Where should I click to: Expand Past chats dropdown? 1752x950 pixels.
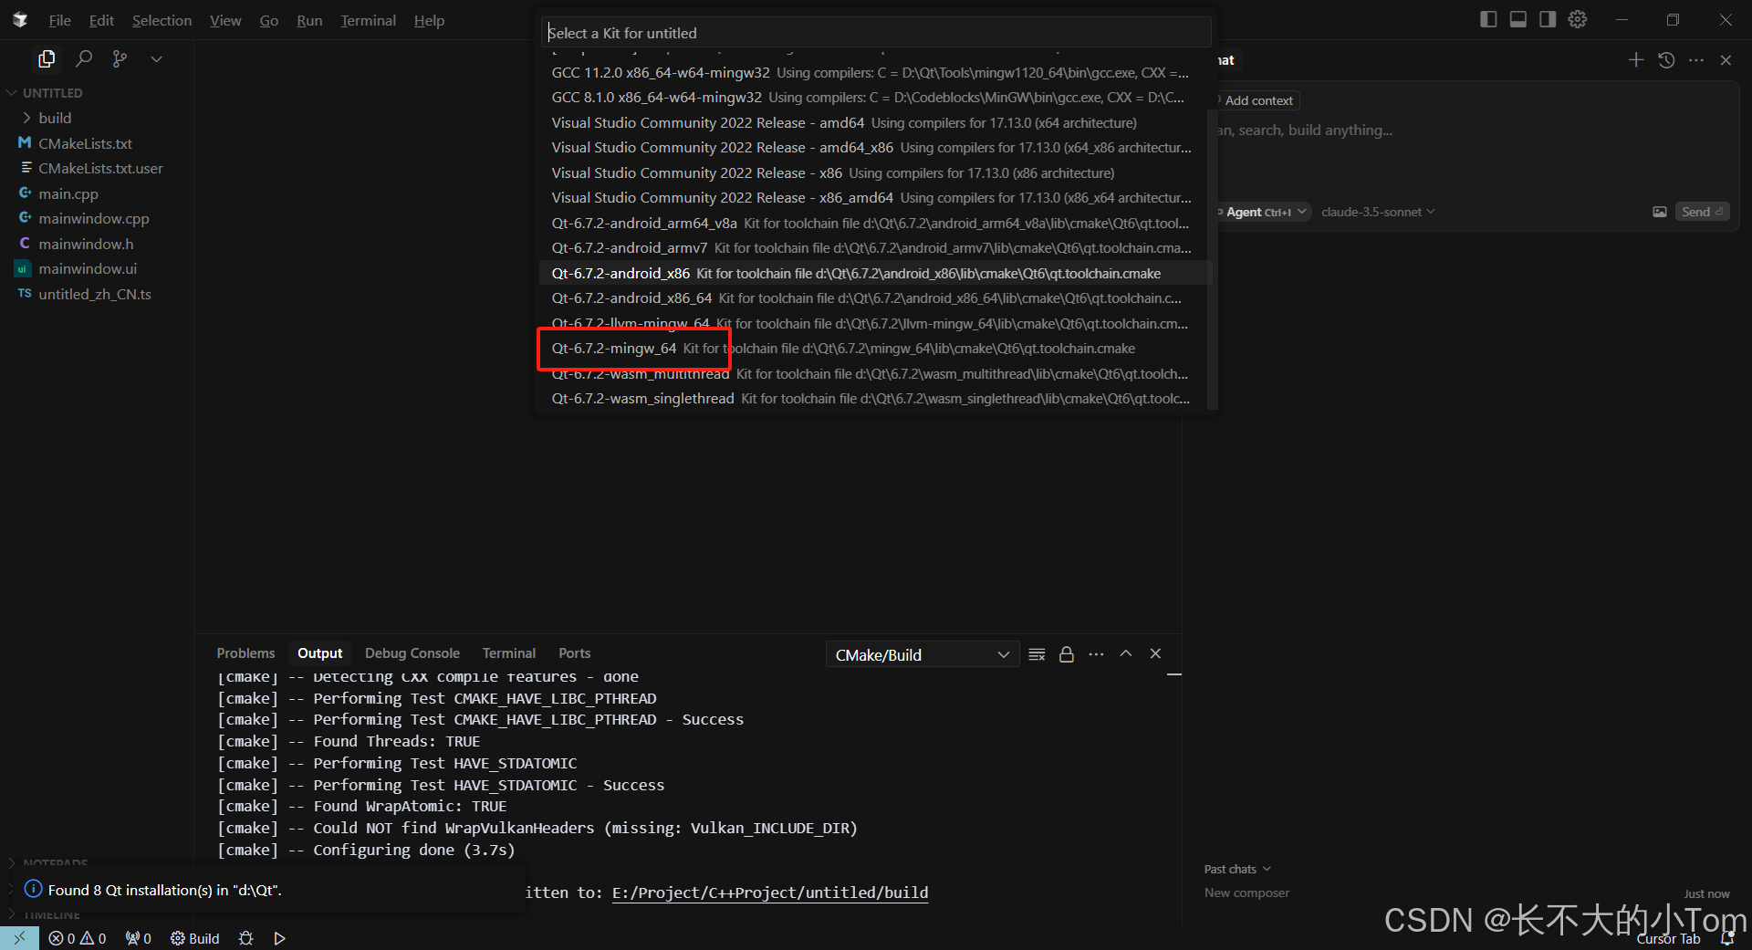[x=1237, y=869]
